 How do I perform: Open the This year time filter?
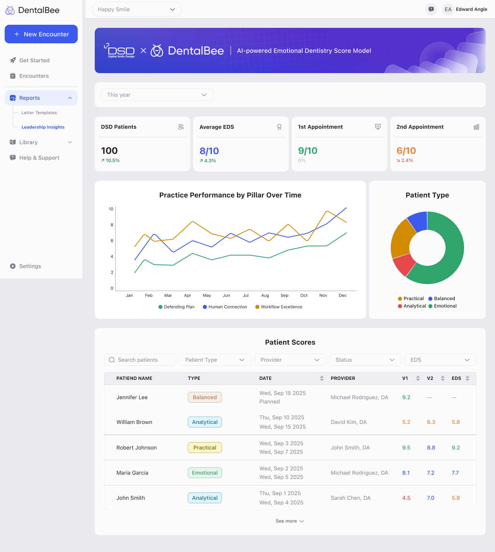pyautogui.click(x=157, y=95)
